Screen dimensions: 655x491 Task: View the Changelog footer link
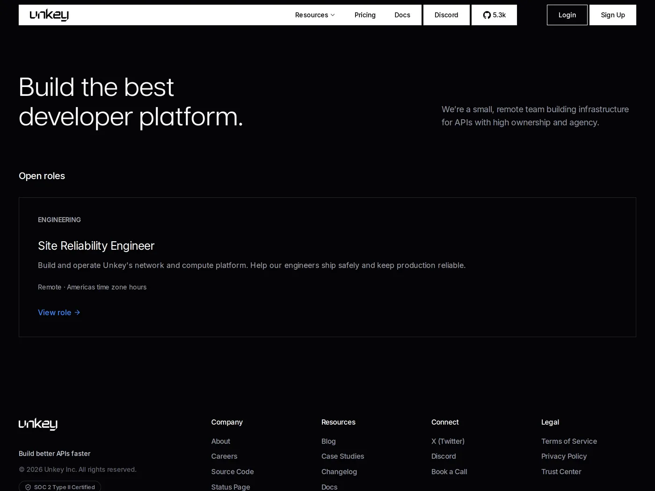pyautogui.click(x=339, y=471)
